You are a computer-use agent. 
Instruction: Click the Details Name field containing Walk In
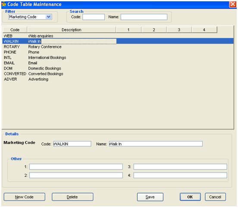point(156,144)
